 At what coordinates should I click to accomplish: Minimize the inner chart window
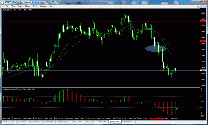(x=199, y=6)
